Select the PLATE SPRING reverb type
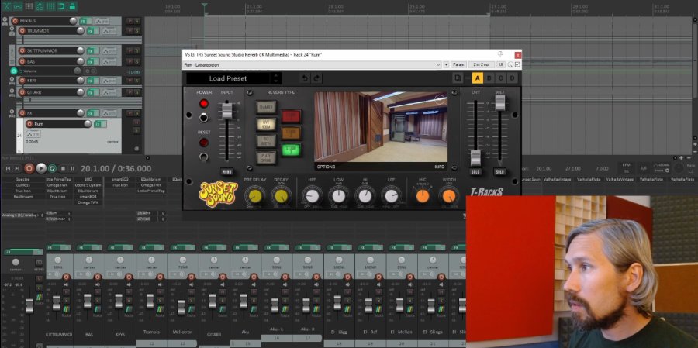The height and width of the screenshot is (348, 698). tap(266, 157)
